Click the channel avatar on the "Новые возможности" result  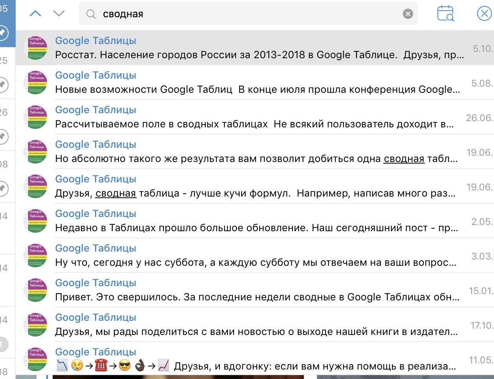36,83
